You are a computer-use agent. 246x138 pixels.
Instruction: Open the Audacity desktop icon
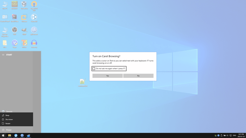(34, 44)
